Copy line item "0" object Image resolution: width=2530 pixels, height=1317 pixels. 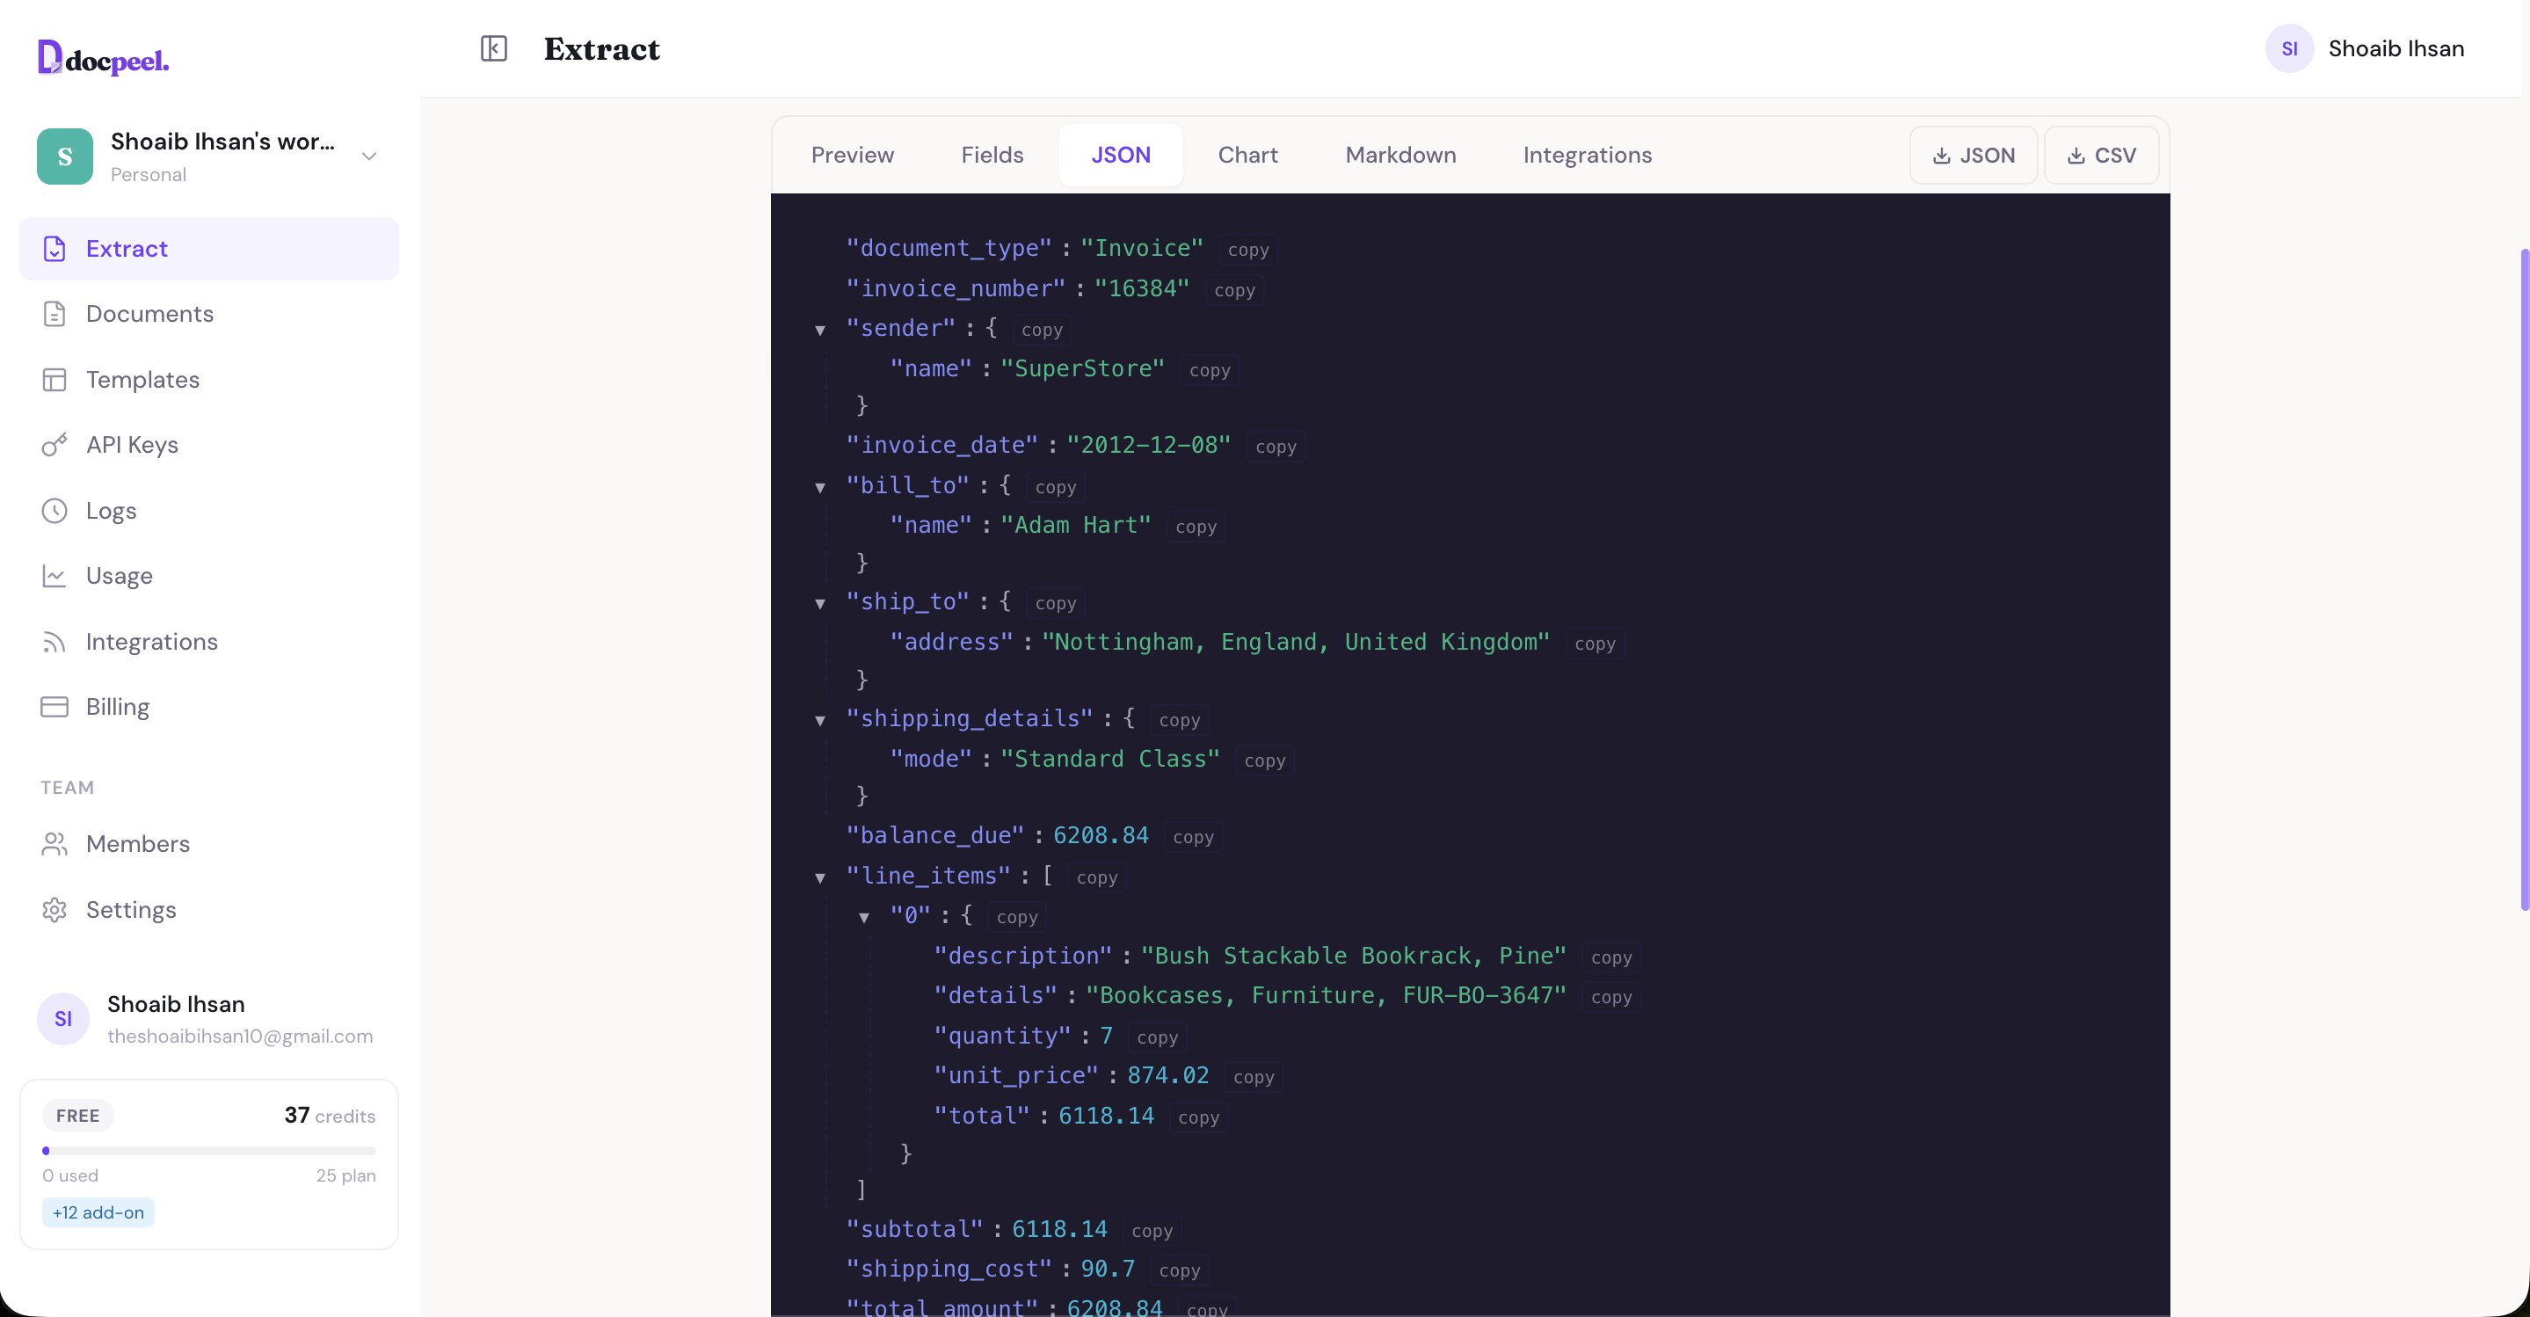tap(1017, 917)
